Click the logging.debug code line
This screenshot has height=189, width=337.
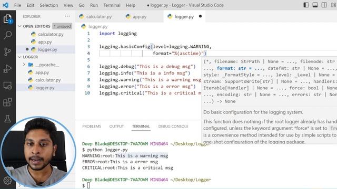click(x=147, y=67)
